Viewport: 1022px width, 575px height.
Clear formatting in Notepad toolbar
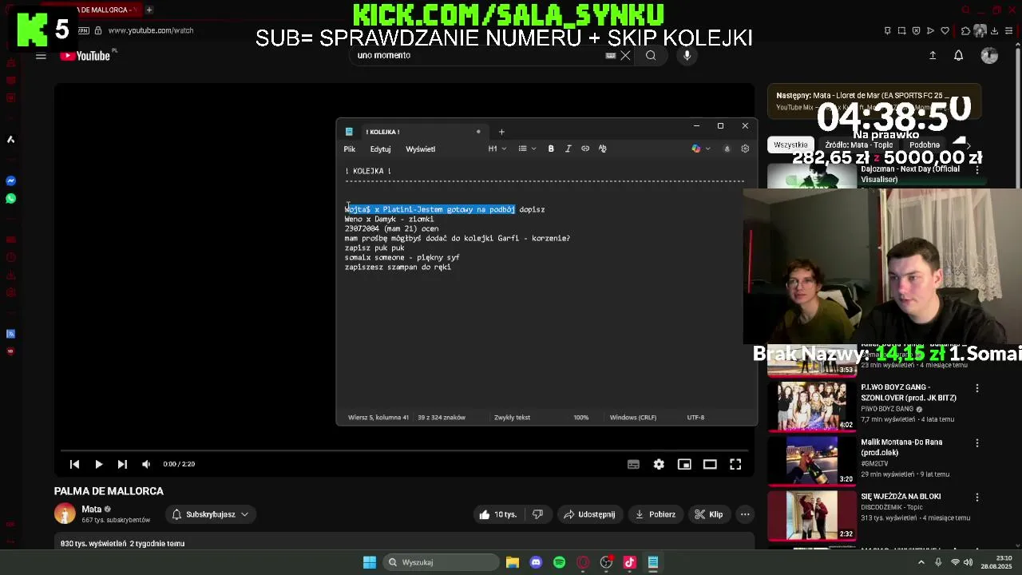603,149
